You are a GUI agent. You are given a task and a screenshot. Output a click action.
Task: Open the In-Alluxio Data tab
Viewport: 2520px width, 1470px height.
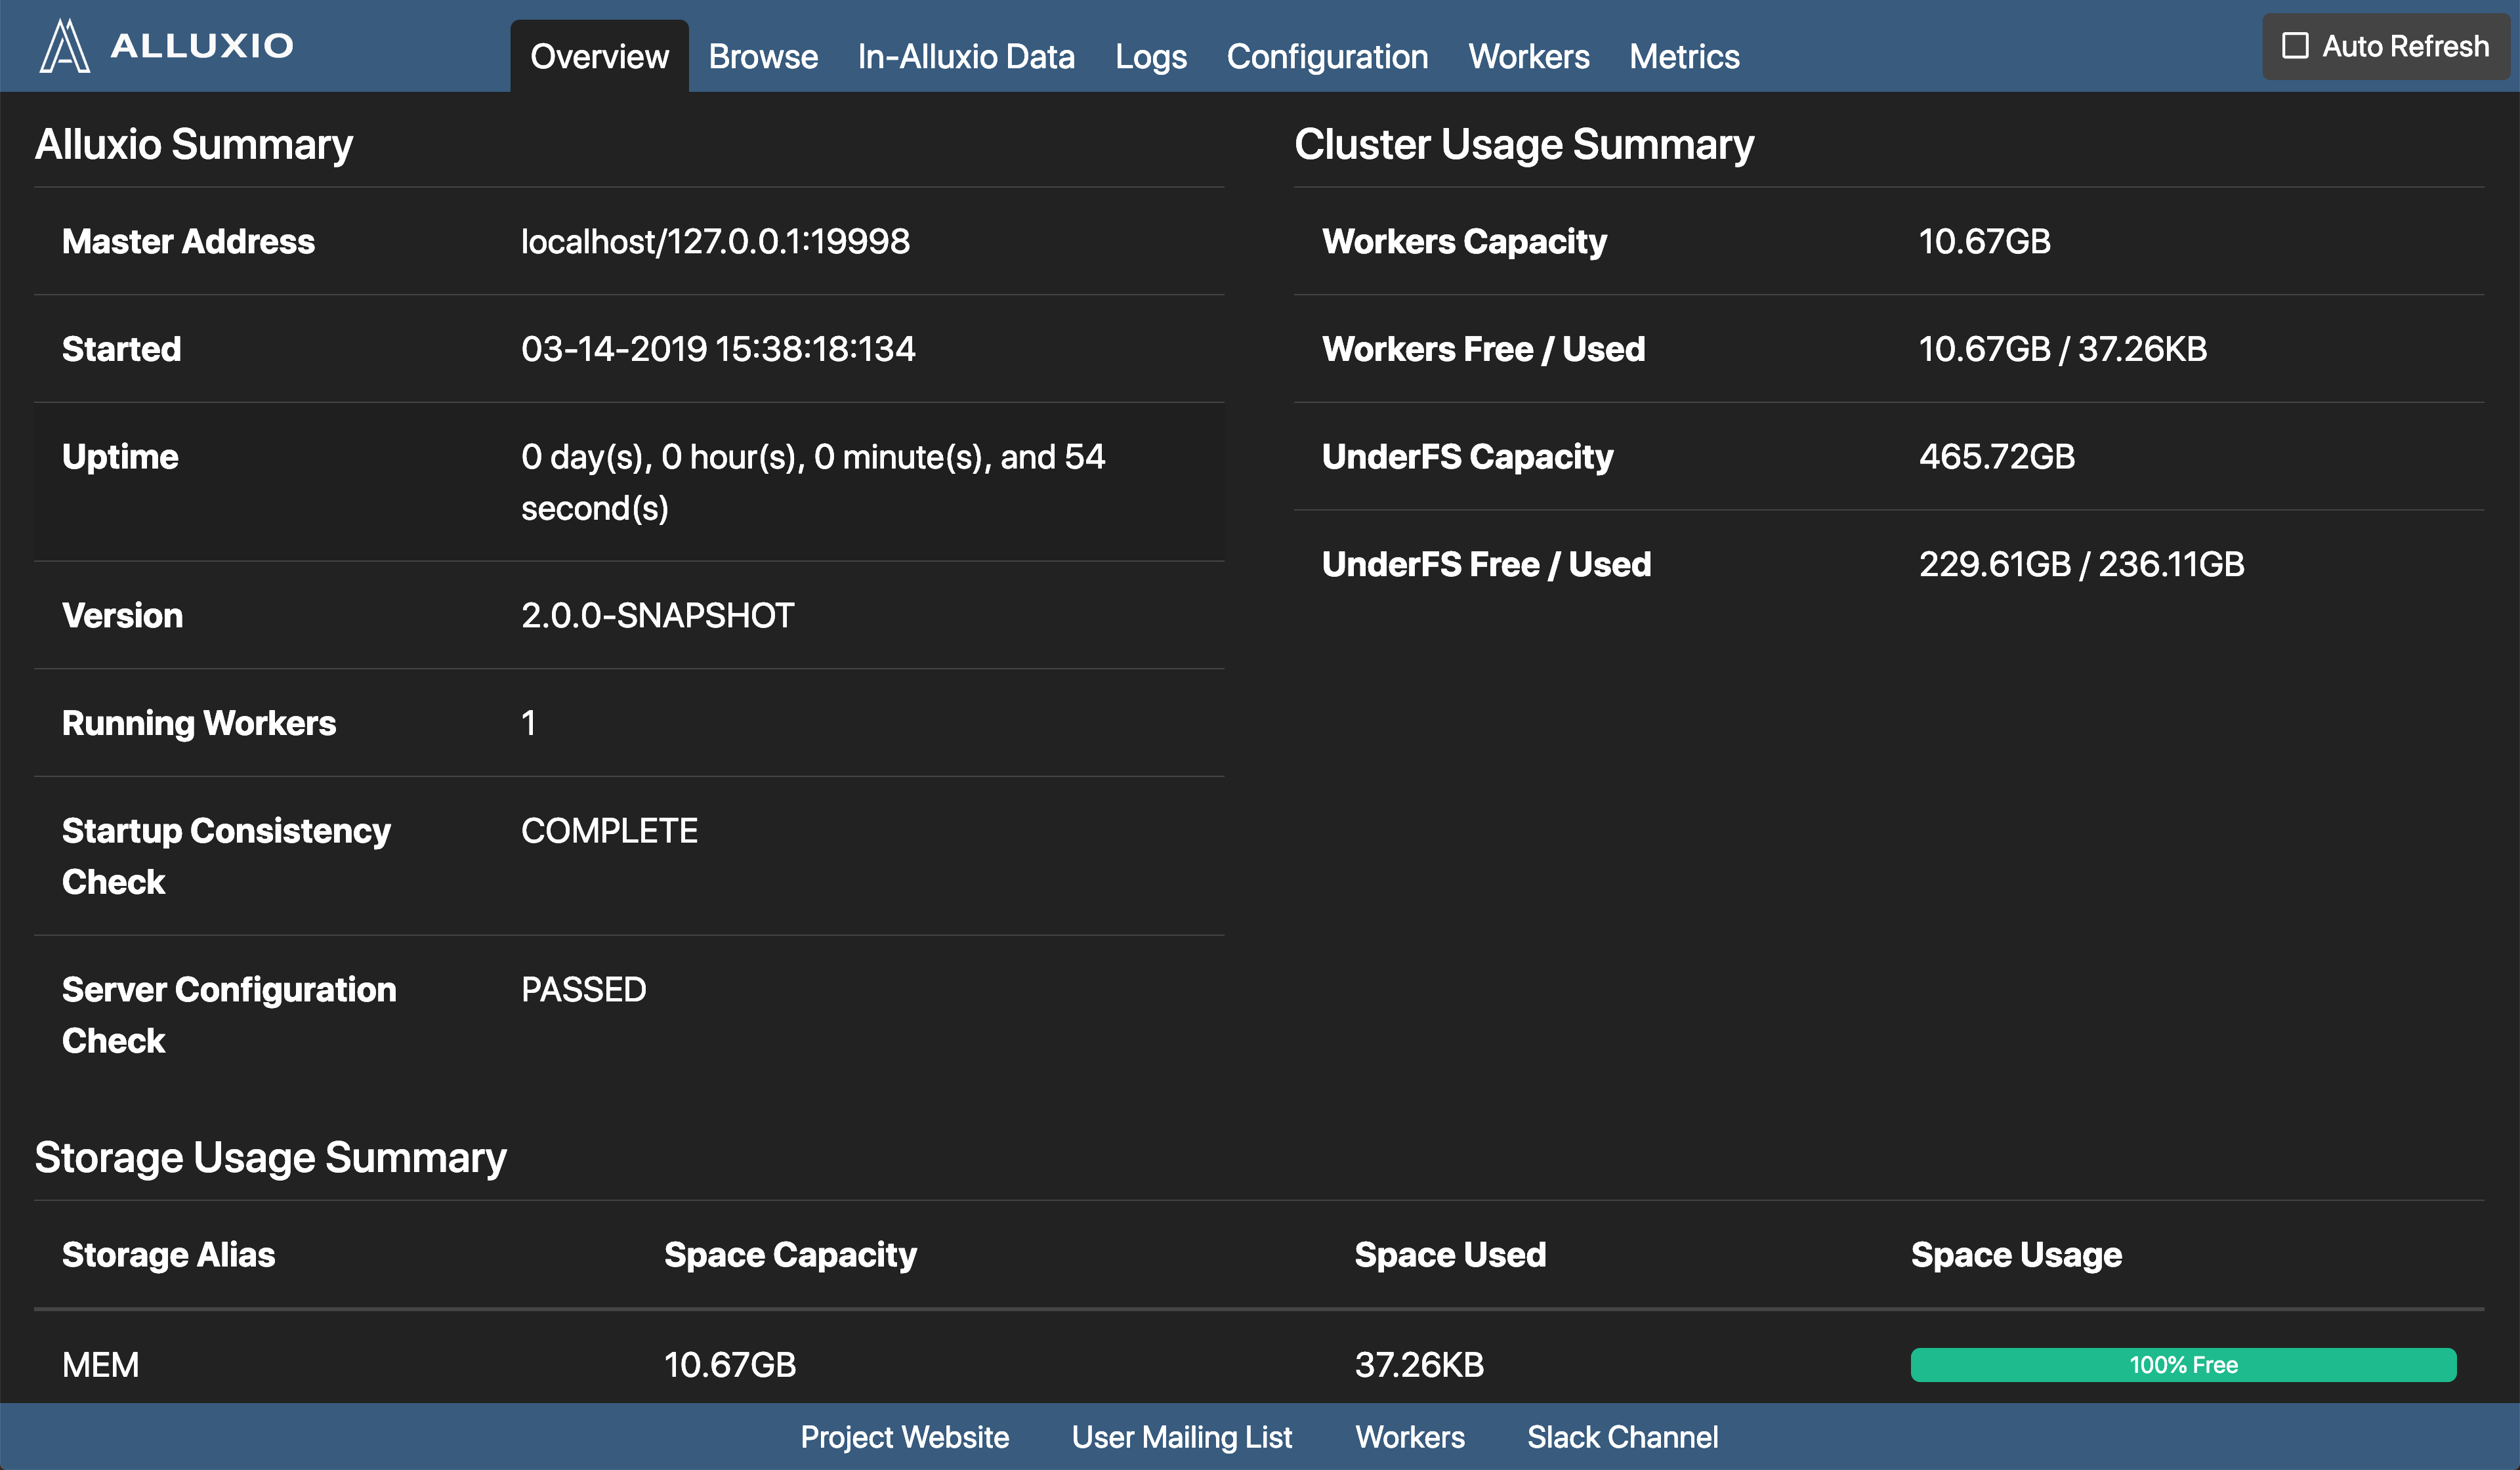(966, 56)
